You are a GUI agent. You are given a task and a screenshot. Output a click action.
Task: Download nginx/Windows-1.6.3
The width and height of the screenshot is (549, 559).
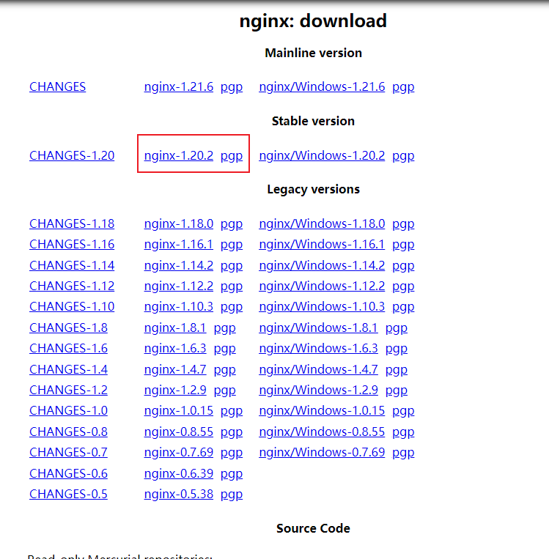point(318,348)
